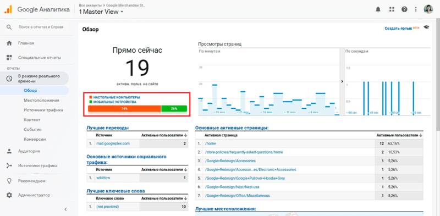Open the frequently-asked-questions page link

244,152
